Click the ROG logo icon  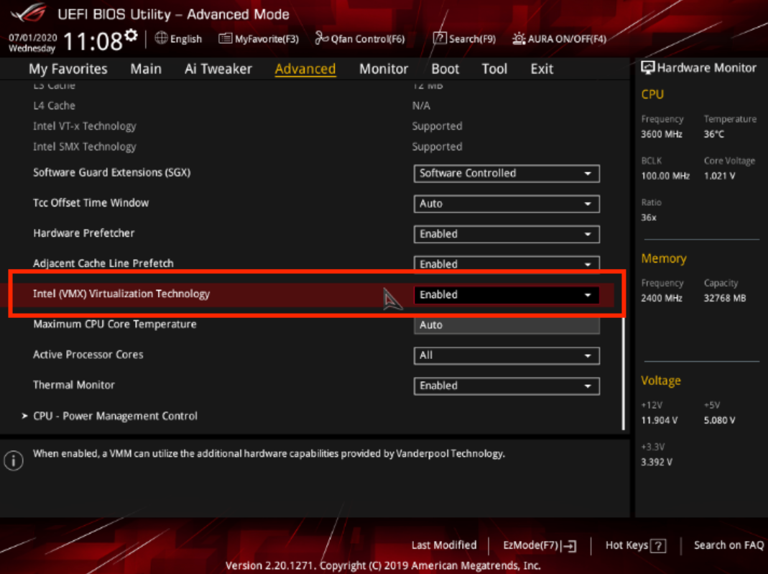click(29, 13)
